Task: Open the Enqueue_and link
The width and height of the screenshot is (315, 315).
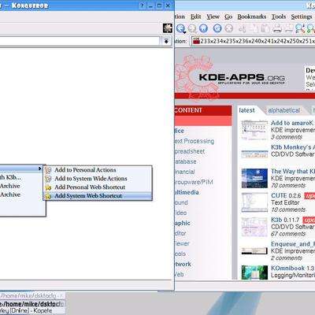Action: point(293,244)
